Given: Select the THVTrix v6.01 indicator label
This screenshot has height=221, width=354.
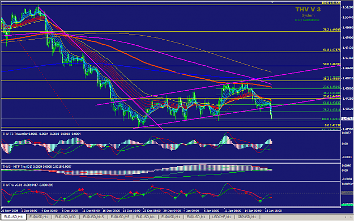Looking at the screenshot, I should 28,185.
